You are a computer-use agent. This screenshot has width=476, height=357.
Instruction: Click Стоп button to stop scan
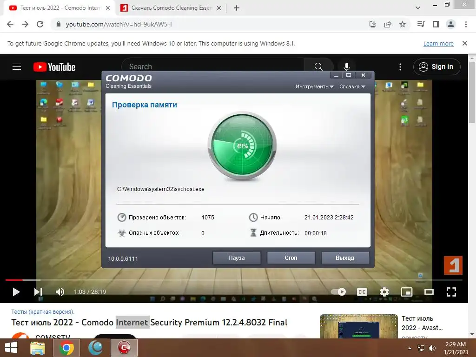pyautogui.click(x=291, y=258)
